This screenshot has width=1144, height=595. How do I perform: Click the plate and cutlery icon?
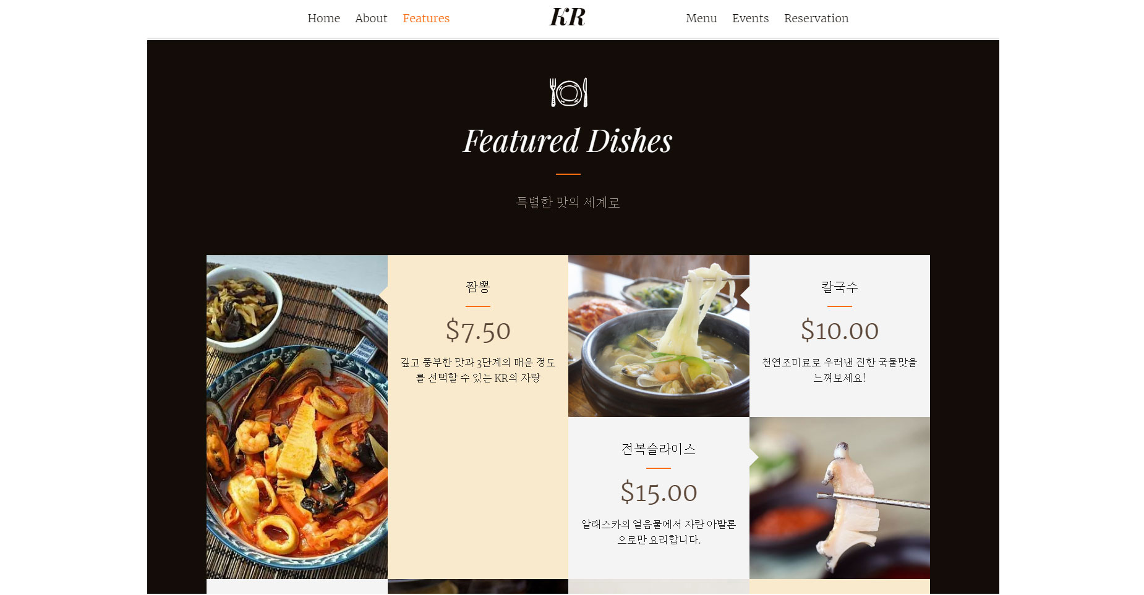(x=568, y=92)
